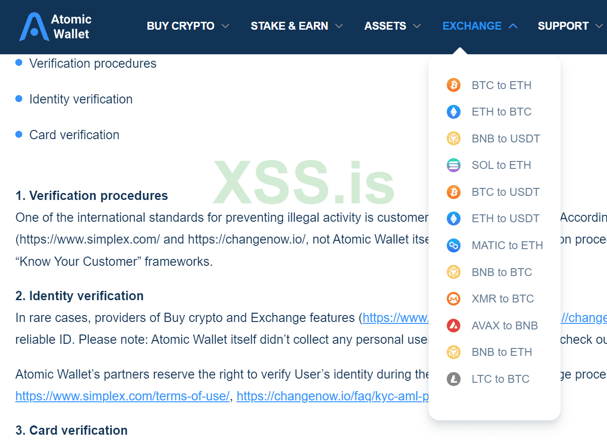Viewport: 607px width, 444px height.
Task: Click the Avalanche icon beside AVAX to BNB
Action: pos(454,326)
